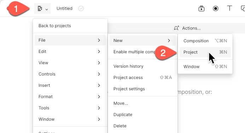Expand the Edit submenu
245x133 pixels.
coord(70,52)
